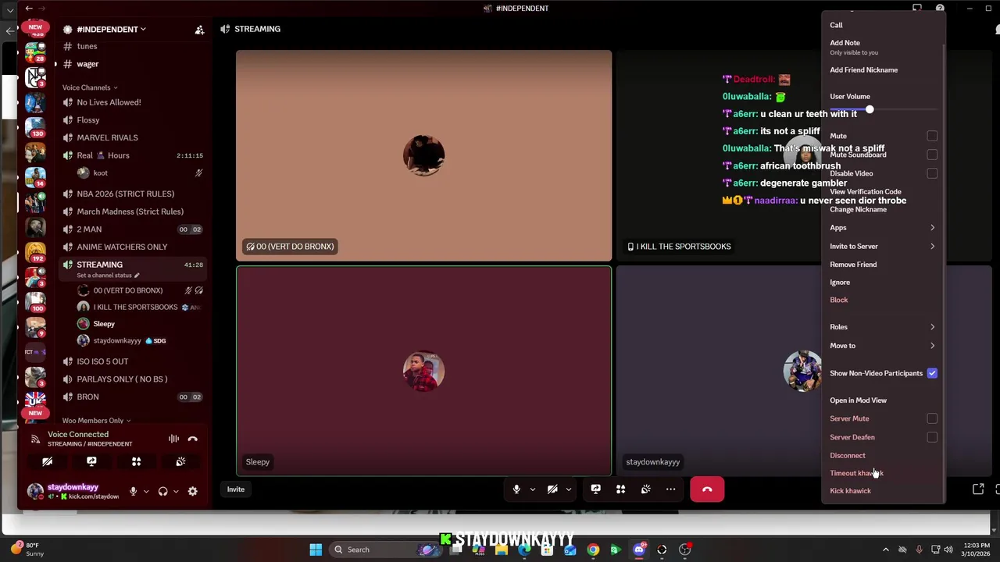Screen dimensions: 1000x562
Task: Expand Invite to Server submenu
Action: [x=883, y=246]
